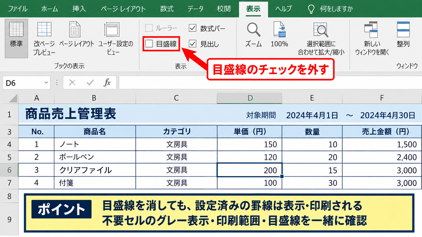
Task: Click the fx insert function icon
Action: (x=107, y=82)
